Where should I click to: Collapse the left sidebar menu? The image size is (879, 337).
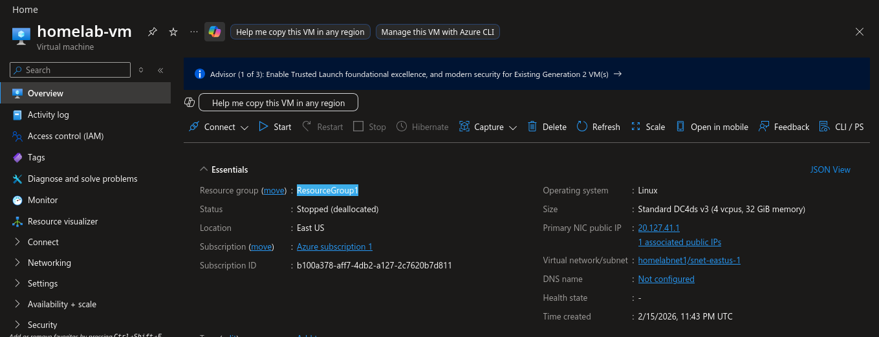coord(160,70)
